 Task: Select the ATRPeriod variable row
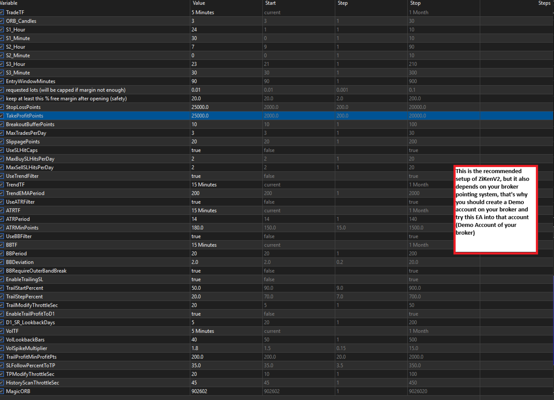point(277,219)
